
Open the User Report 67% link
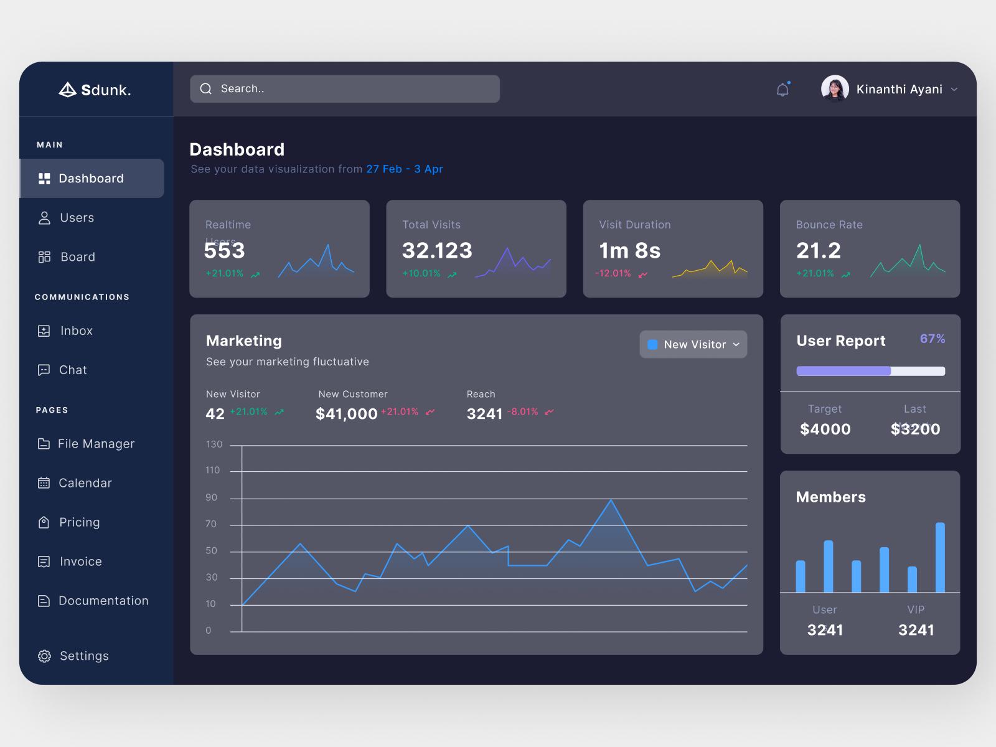point(932,340)
